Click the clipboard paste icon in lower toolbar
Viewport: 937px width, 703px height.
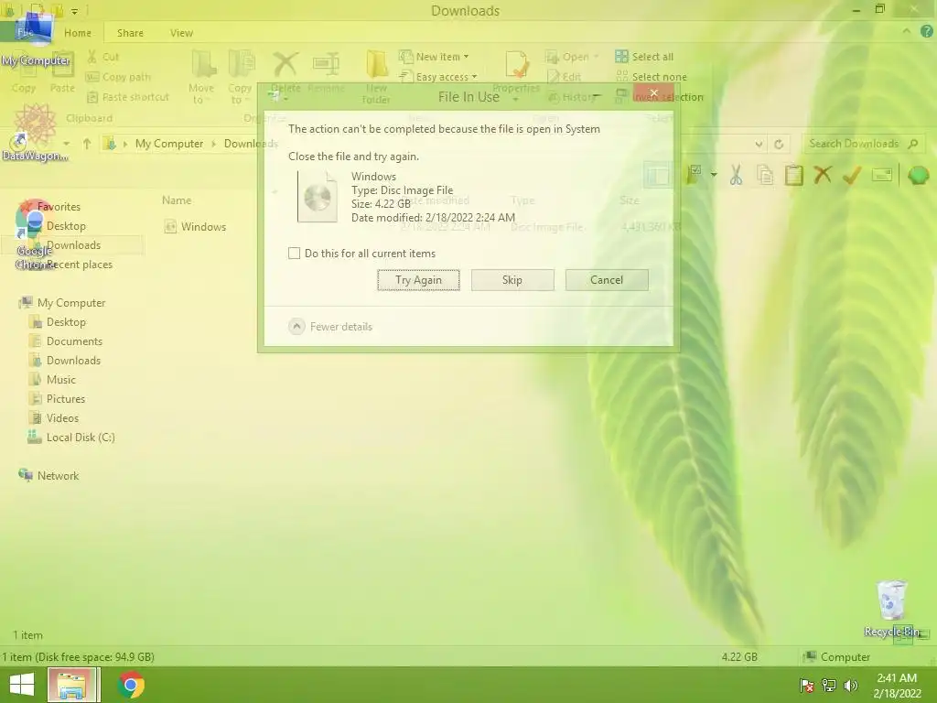[793, 175]
